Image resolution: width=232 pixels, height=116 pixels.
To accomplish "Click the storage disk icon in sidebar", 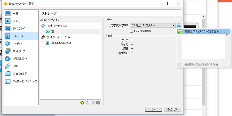I will (8, 36).
